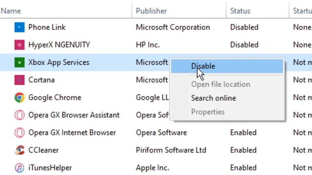Select the CCleaner icon
The height and width of the screenshot is (175, 312).
tap(19, 150)
